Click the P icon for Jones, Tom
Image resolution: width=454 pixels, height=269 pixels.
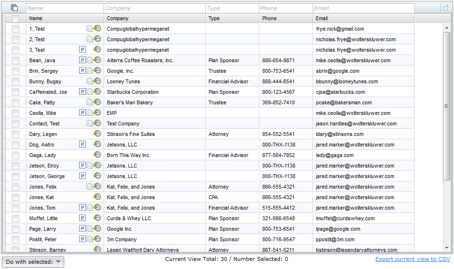tap(82, 207)
